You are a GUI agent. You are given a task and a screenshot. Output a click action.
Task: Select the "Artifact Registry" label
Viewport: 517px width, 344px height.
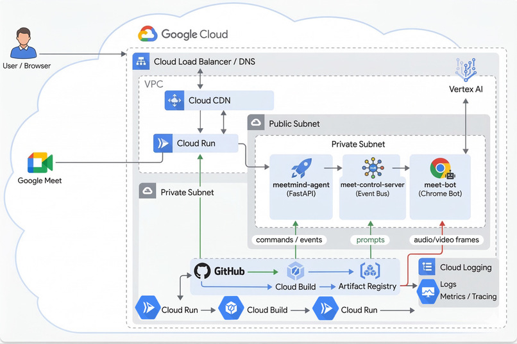368,286
